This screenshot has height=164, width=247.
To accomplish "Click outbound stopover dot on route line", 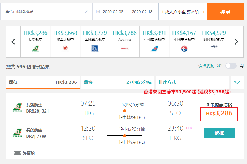I will (x=125, y=111).
